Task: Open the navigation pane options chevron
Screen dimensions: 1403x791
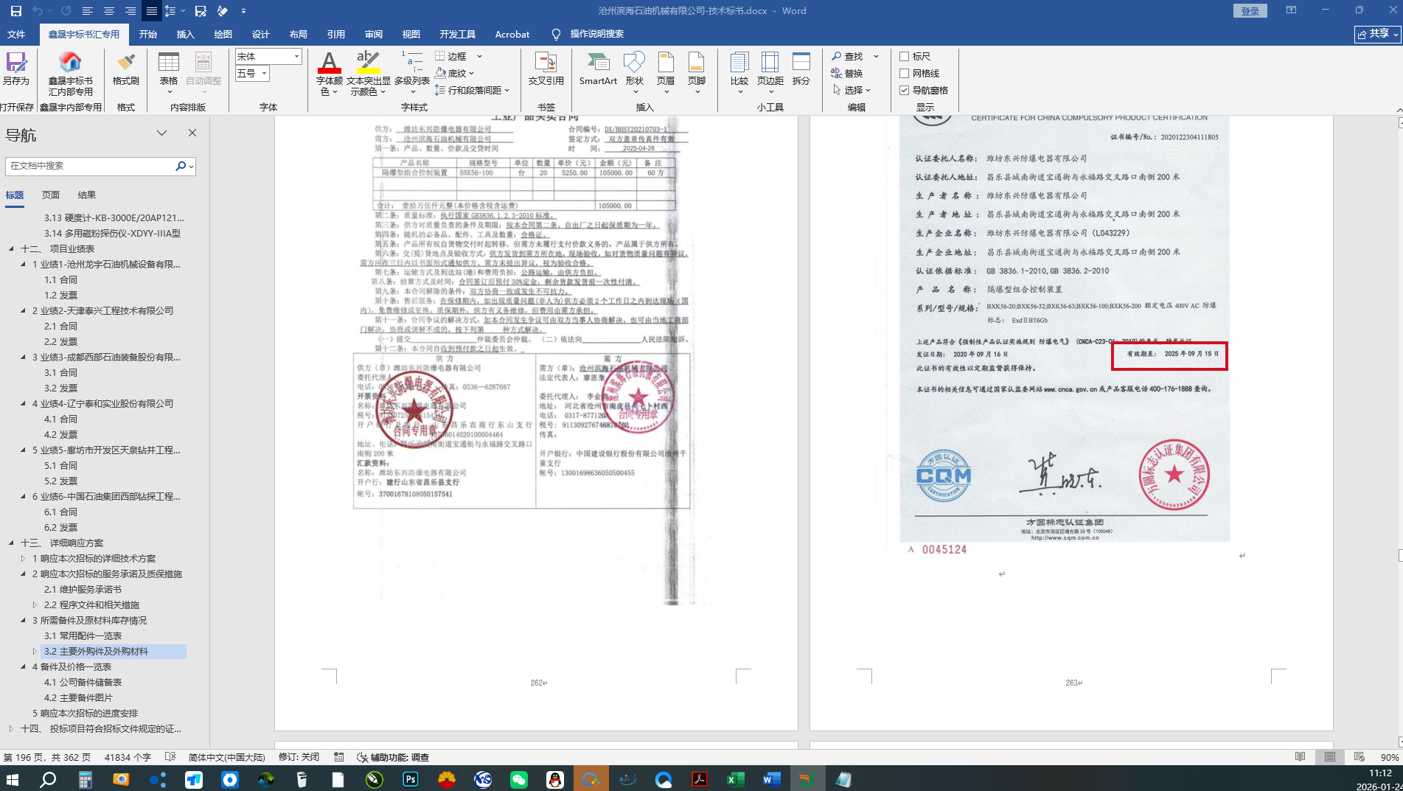Action: tap(161, 133)
